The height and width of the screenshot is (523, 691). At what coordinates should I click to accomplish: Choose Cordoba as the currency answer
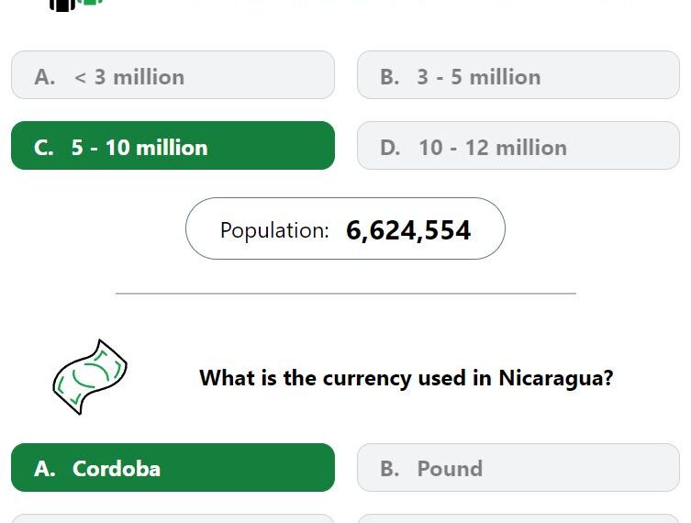(173, 468)
